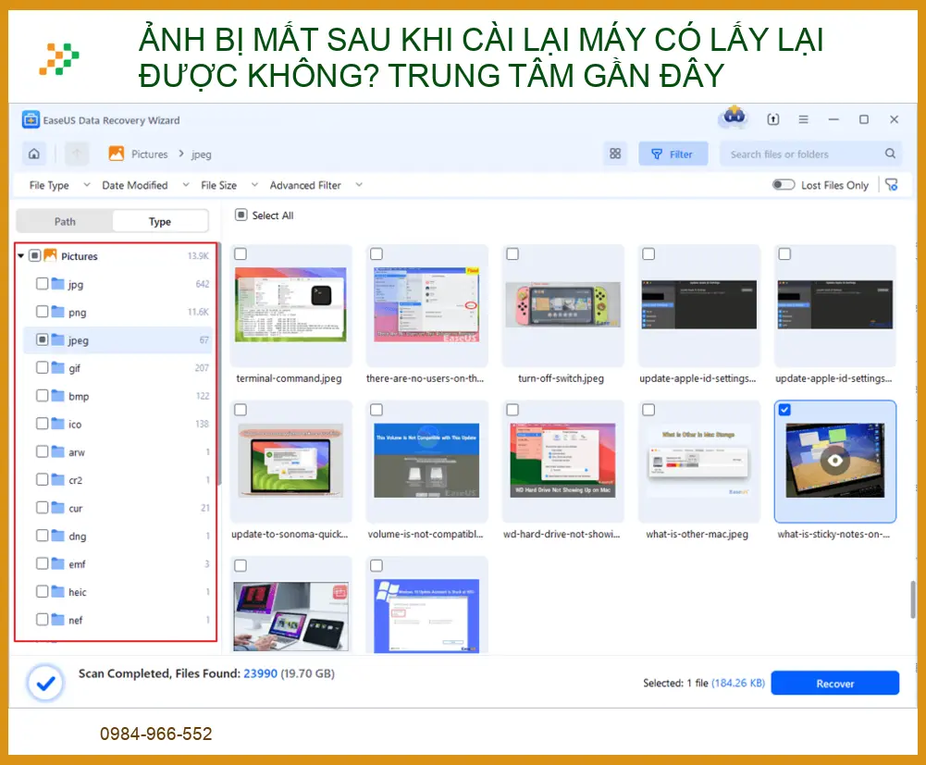Click the 184.26 KB selected size
The height and width of the screenshot is (765, 926).
[x=738, y=683]
